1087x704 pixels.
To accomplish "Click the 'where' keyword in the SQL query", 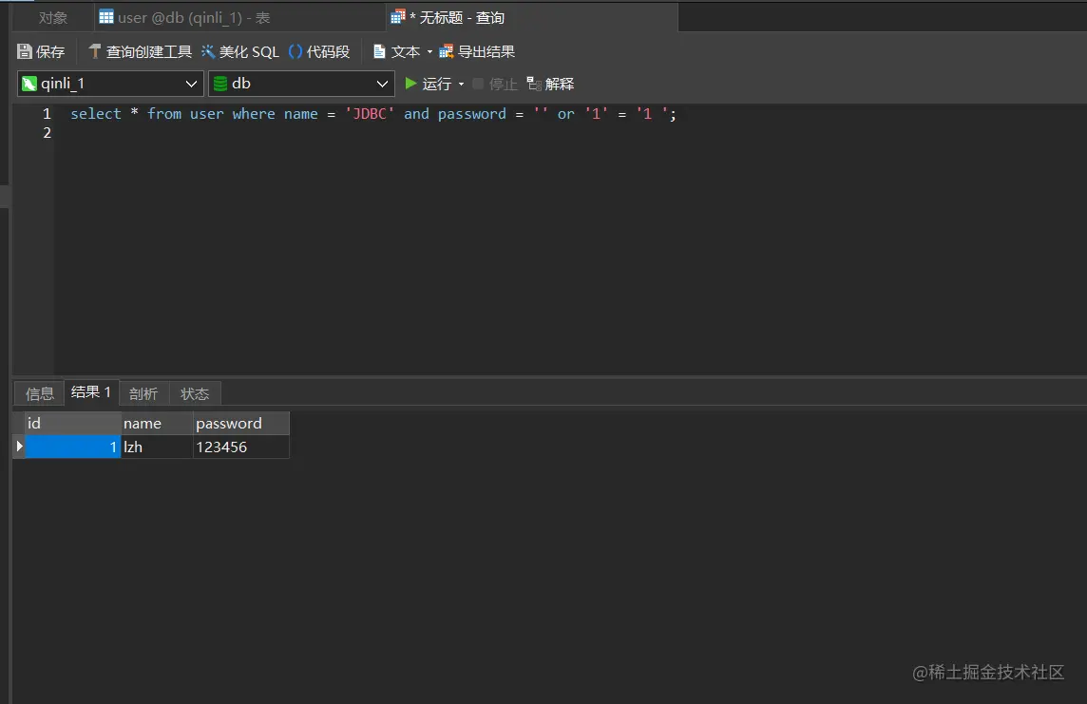I will [x=254, y=114].
